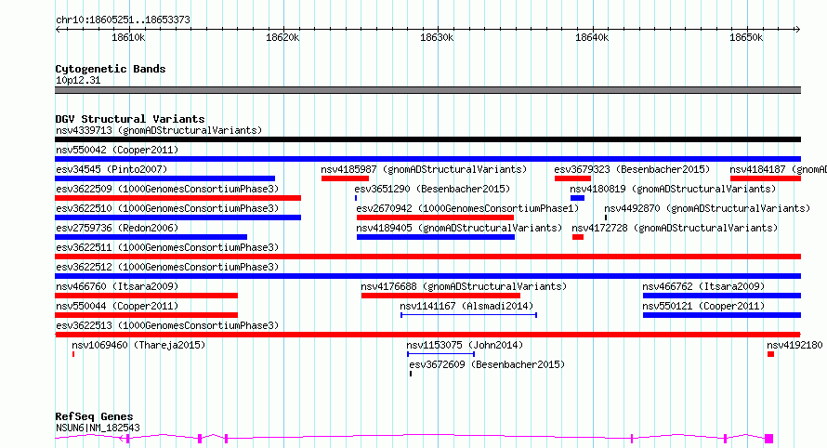The height and width of the screenshot is (448, 827).
Task: Click the gray 10p12.31 cytogenetic band bar
Action: coord(427,90)
